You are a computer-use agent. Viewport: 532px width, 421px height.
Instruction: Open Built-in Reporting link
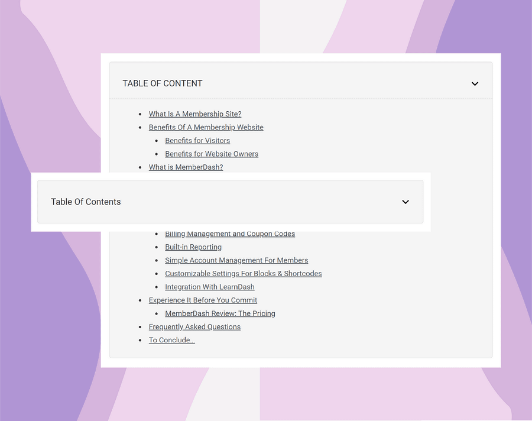click(x=193, y=247)
